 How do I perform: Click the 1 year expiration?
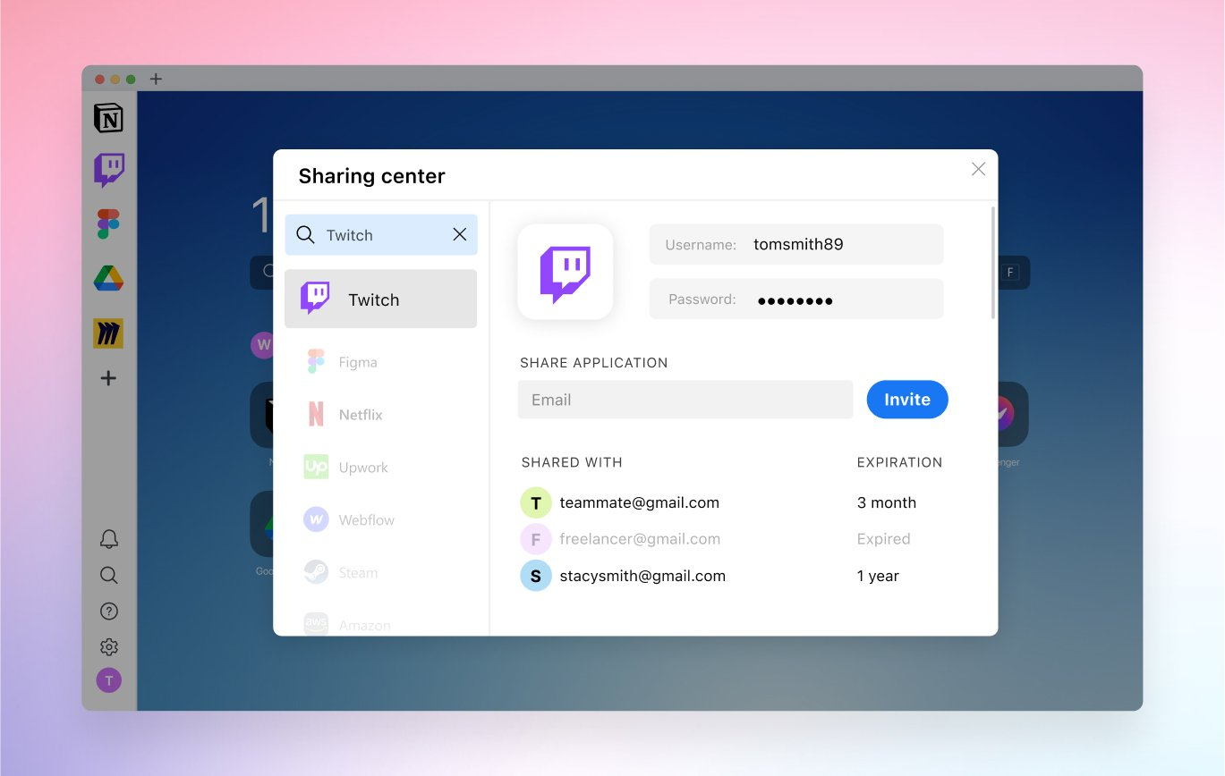[x=878, y=576]
